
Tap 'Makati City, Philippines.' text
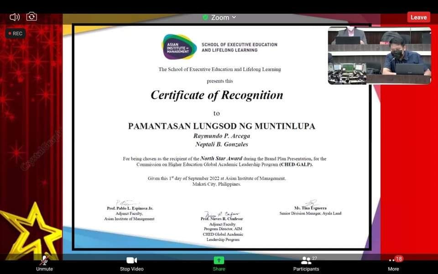click(x=217, y=184)
